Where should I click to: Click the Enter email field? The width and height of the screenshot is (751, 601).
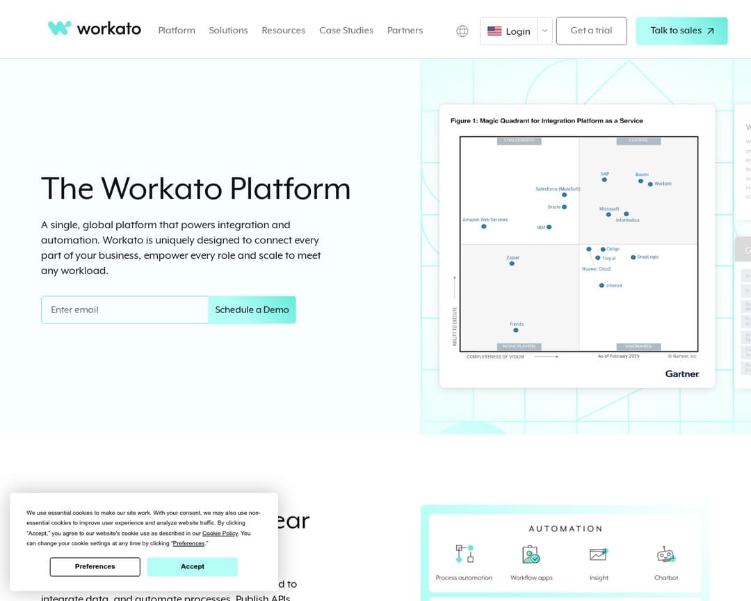124,310
